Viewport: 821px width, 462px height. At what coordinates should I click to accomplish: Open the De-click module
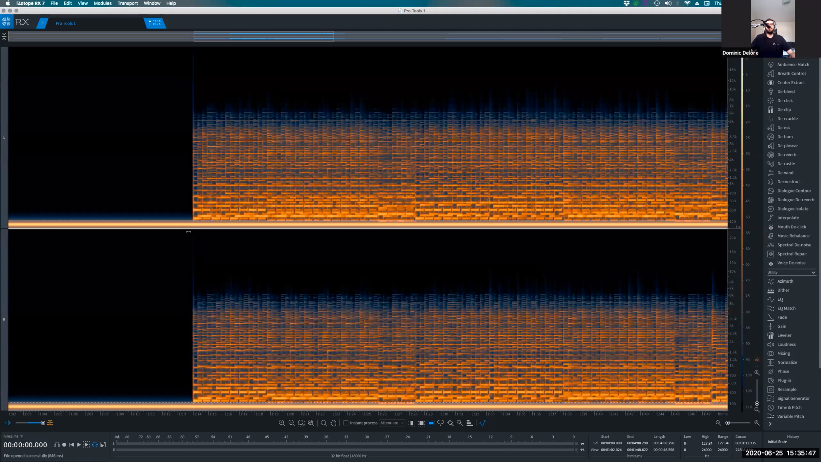[x=786, y=100]
